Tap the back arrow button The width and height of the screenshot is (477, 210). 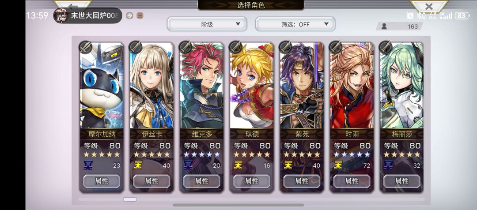73,5
